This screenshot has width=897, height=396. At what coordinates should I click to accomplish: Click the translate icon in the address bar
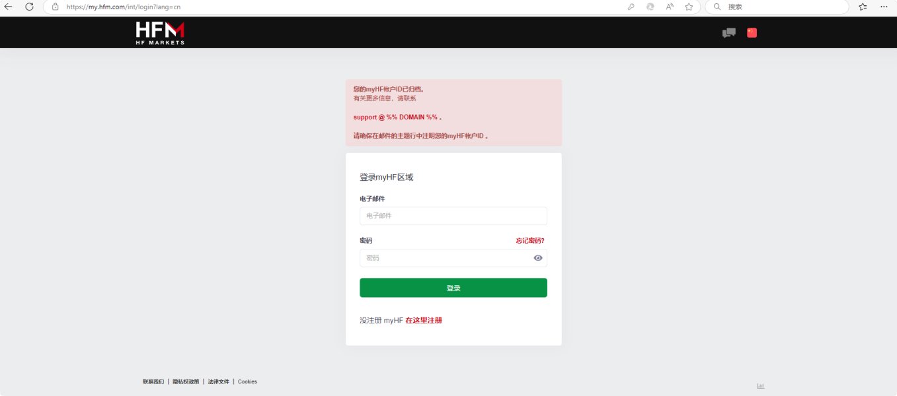click(650, 7)
